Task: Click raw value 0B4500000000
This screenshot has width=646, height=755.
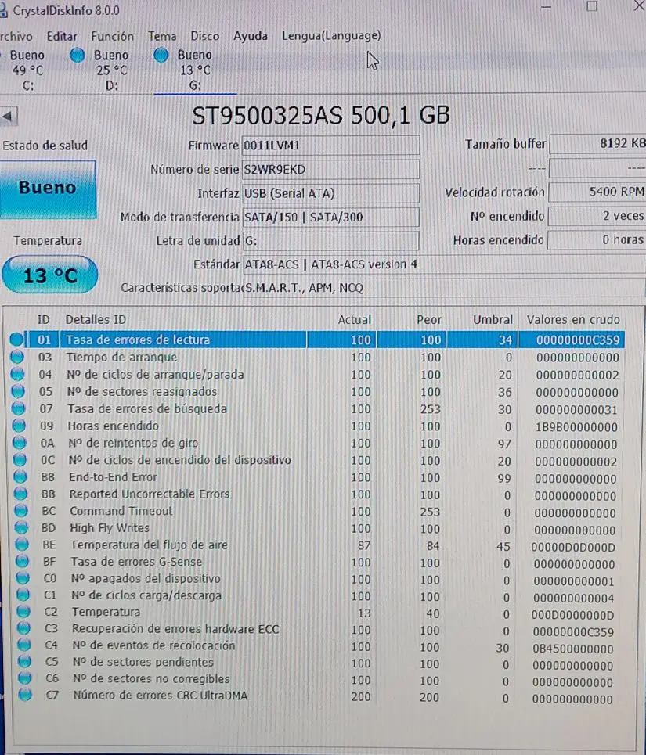Action: [x=572, y=649]
